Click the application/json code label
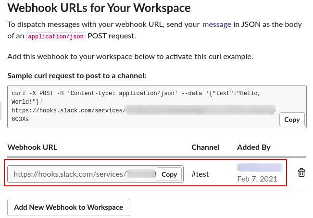This screenshot has height=218, width=313. [x=56, y=36]
